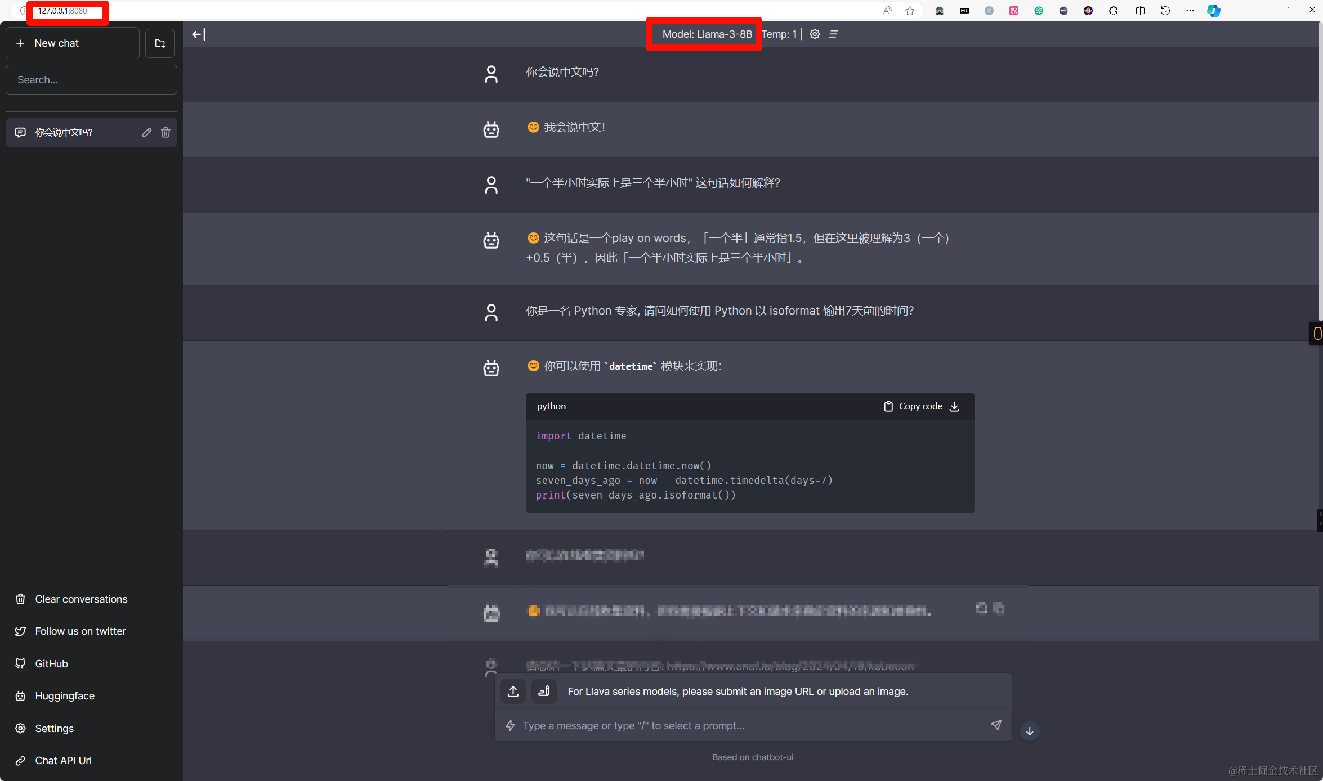
Task: Click the image URL button beside upload
Action: pyautogui.click(x=544, y=692)
